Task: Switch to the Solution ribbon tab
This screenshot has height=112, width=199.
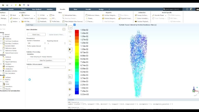Action: tap(50, 9)
